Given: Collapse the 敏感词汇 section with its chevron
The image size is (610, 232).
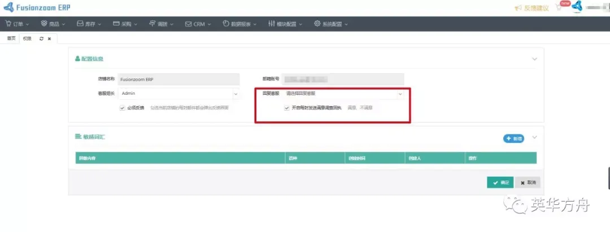Looking at the screenshot, I should click(x=534, y=137).
